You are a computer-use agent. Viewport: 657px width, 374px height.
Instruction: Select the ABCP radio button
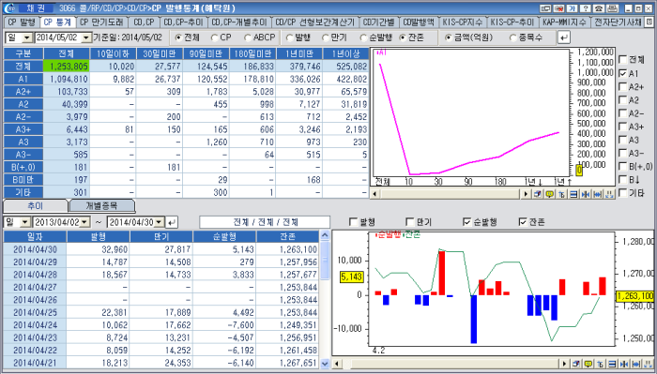coord(248,37)
